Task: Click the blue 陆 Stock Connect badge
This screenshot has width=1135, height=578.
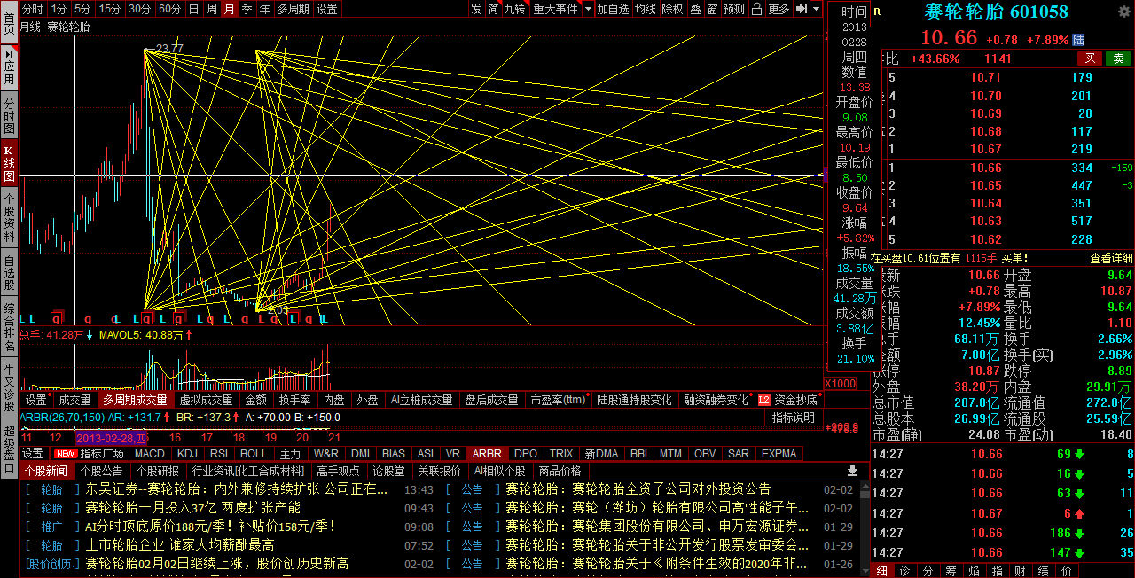Action: 1078,40
